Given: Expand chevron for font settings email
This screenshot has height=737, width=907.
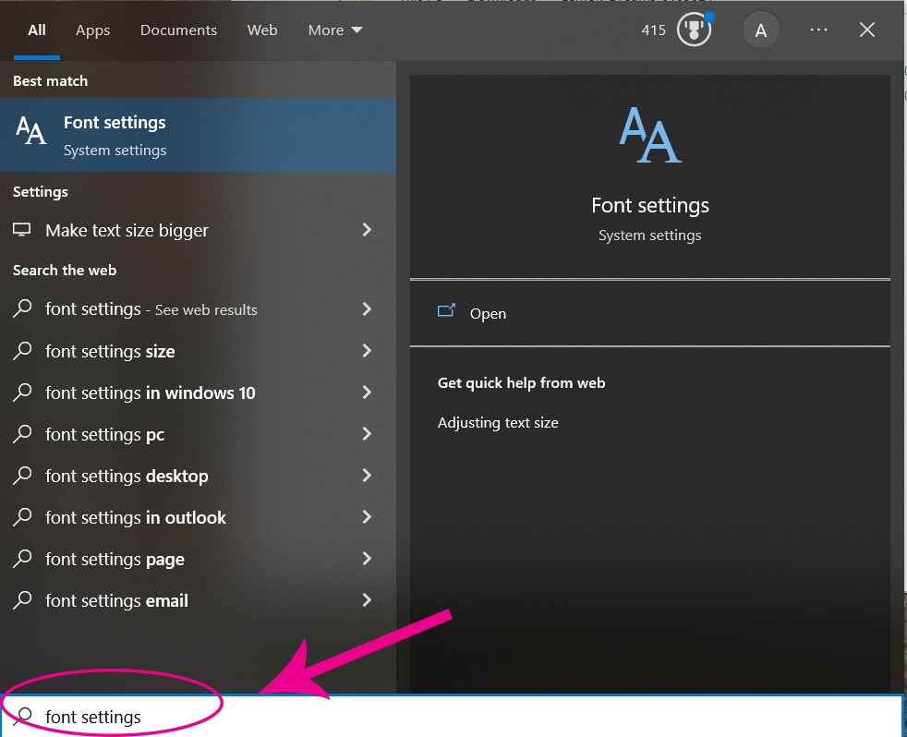Looking at the screenshot, I should (366, 600).
